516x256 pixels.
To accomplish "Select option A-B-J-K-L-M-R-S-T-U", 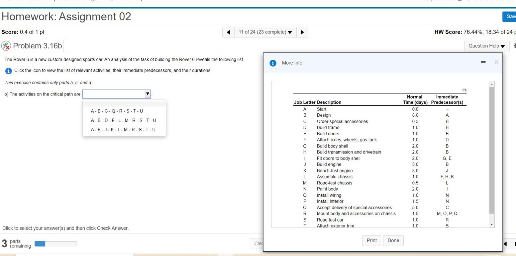I will click(x=123, y=130).
